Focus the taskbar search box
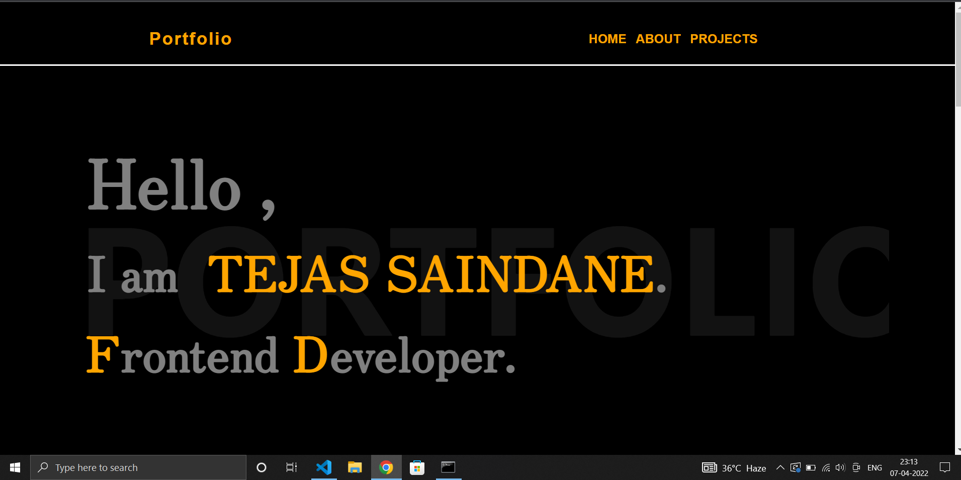This screenshot has height=480, width=961. [138, 467]
